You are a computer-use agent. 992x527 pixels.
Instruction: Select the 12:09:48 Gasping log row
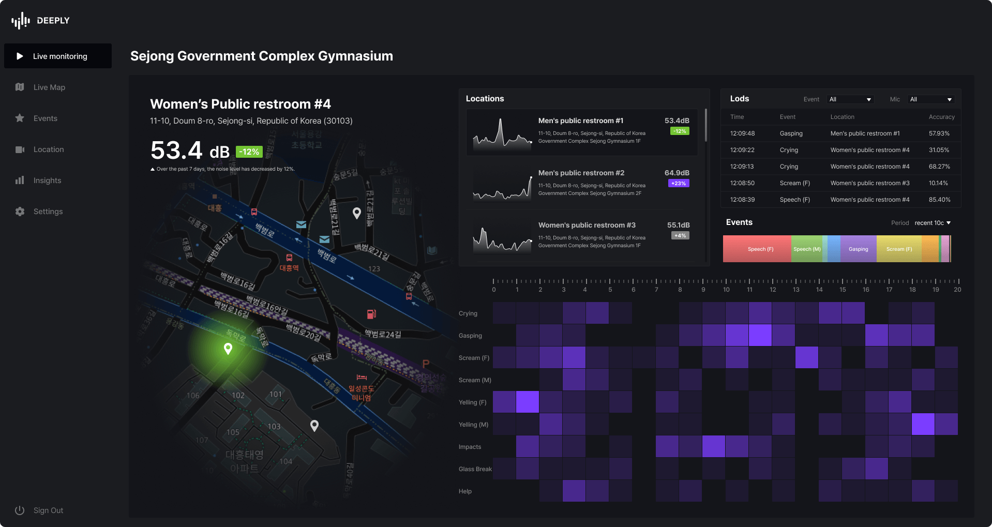[840, 133]
